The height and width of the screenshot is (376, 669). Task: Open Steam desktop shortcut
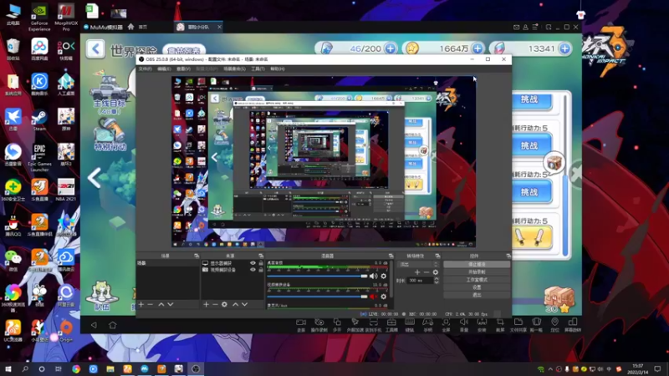[x=39, y=119]
